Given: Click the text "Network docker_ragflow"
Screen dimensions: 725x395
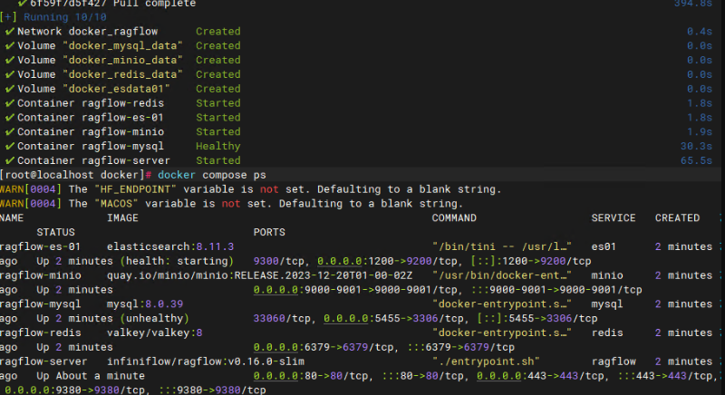Looking at the screenshot, I should [x=87, y=32].
